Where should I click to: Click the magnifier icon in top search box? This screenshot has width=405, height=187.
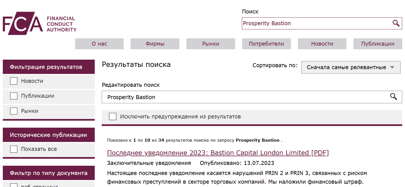pos(396,23)
